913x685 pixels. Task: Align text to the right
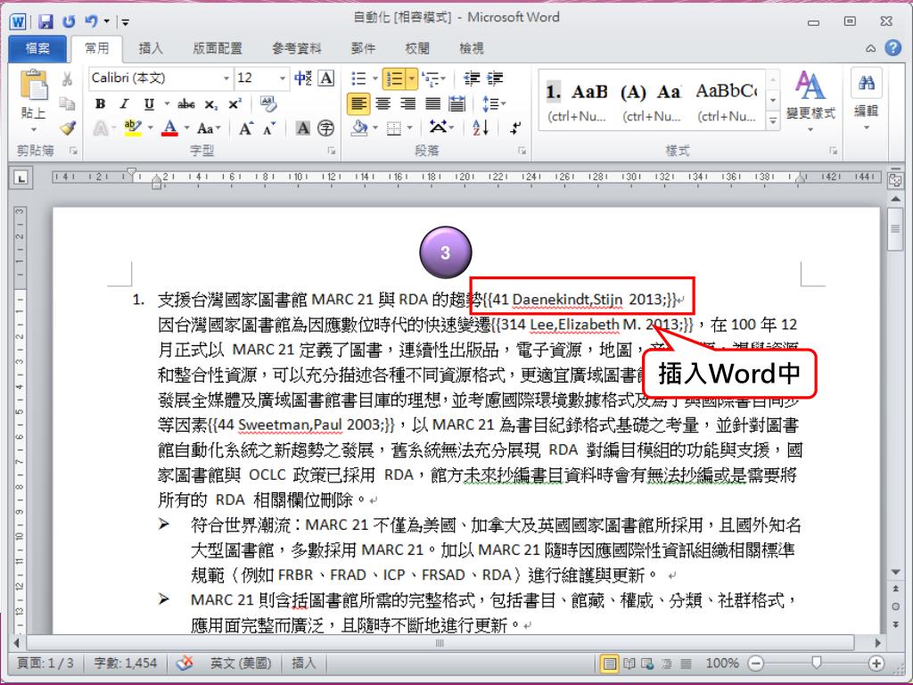407,104
